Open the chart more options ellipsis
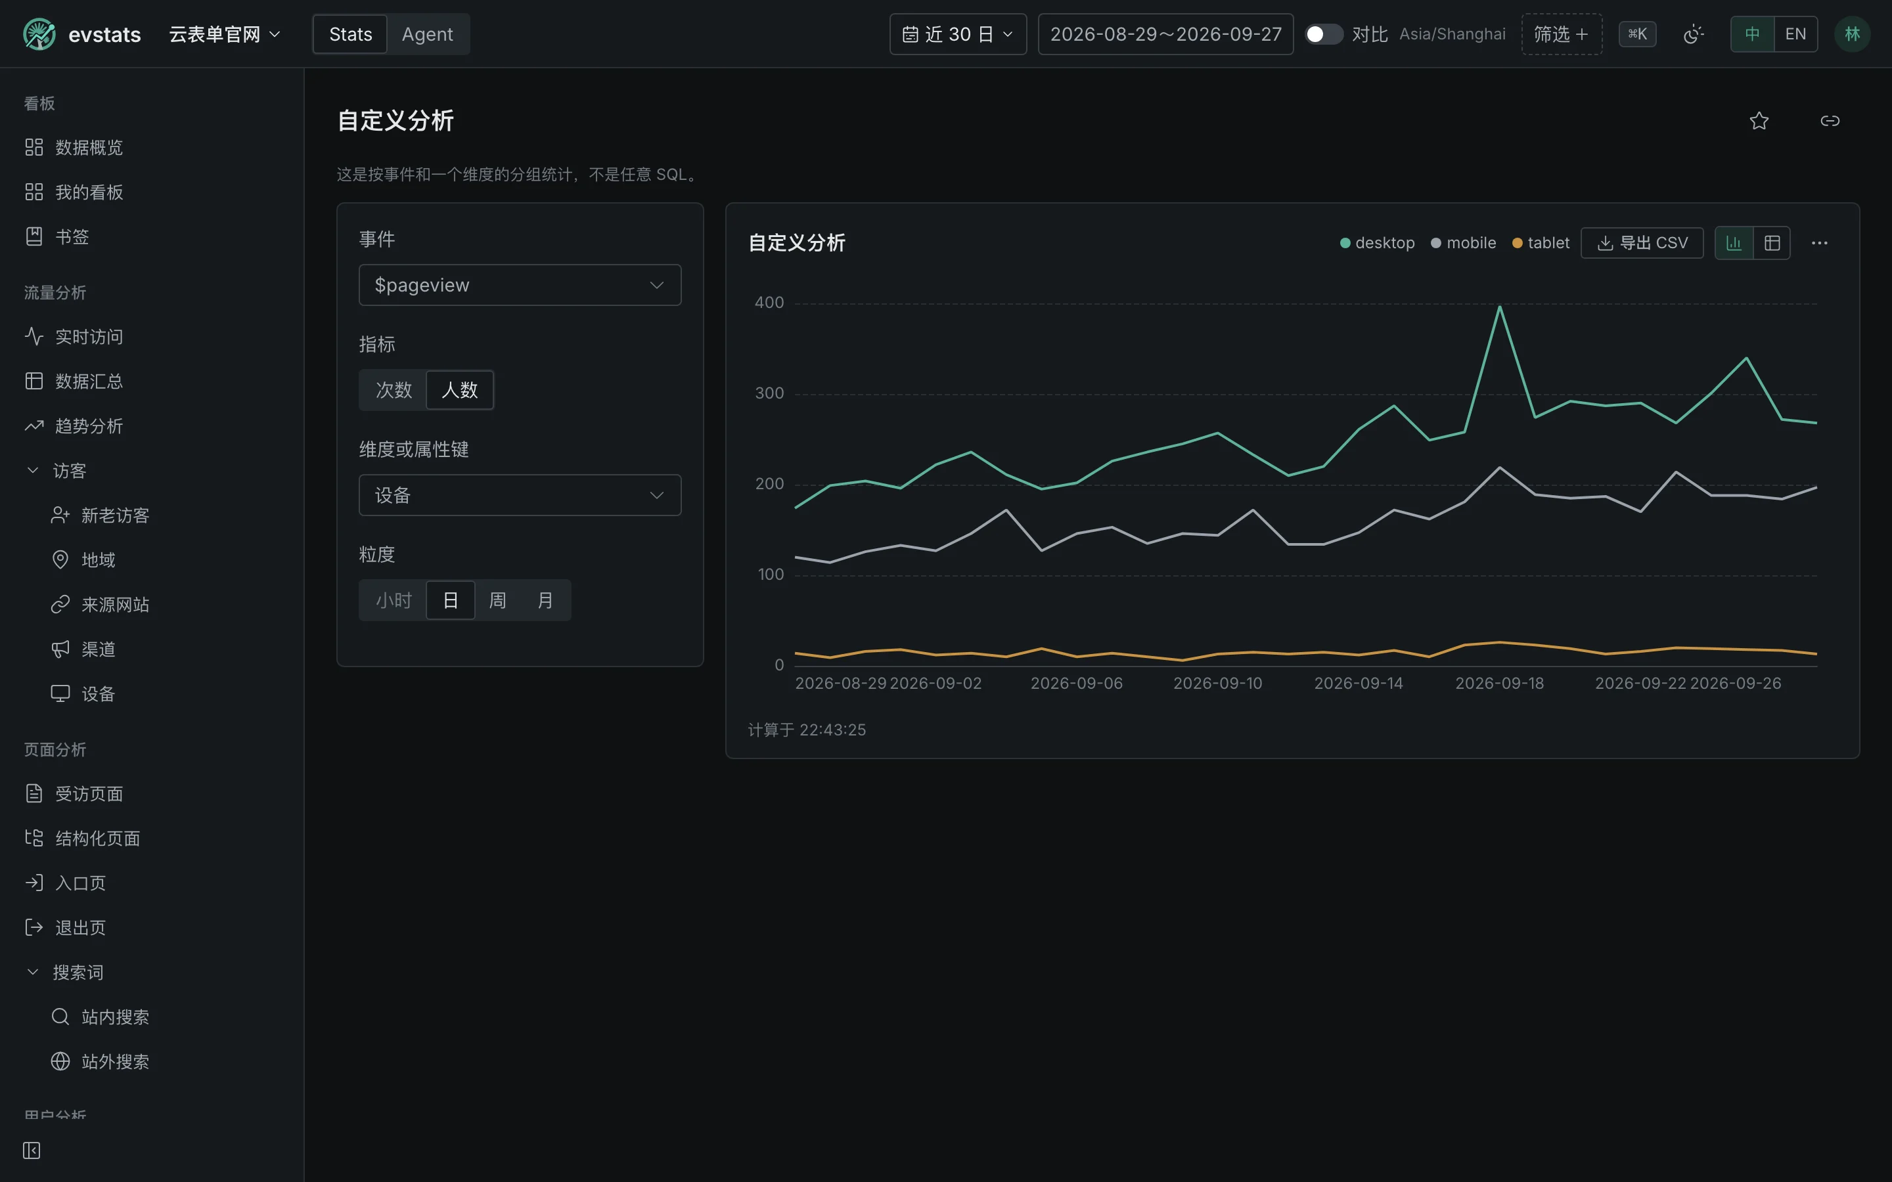The height and width of the screenshot is (1182, 1892). point(1820,243)
